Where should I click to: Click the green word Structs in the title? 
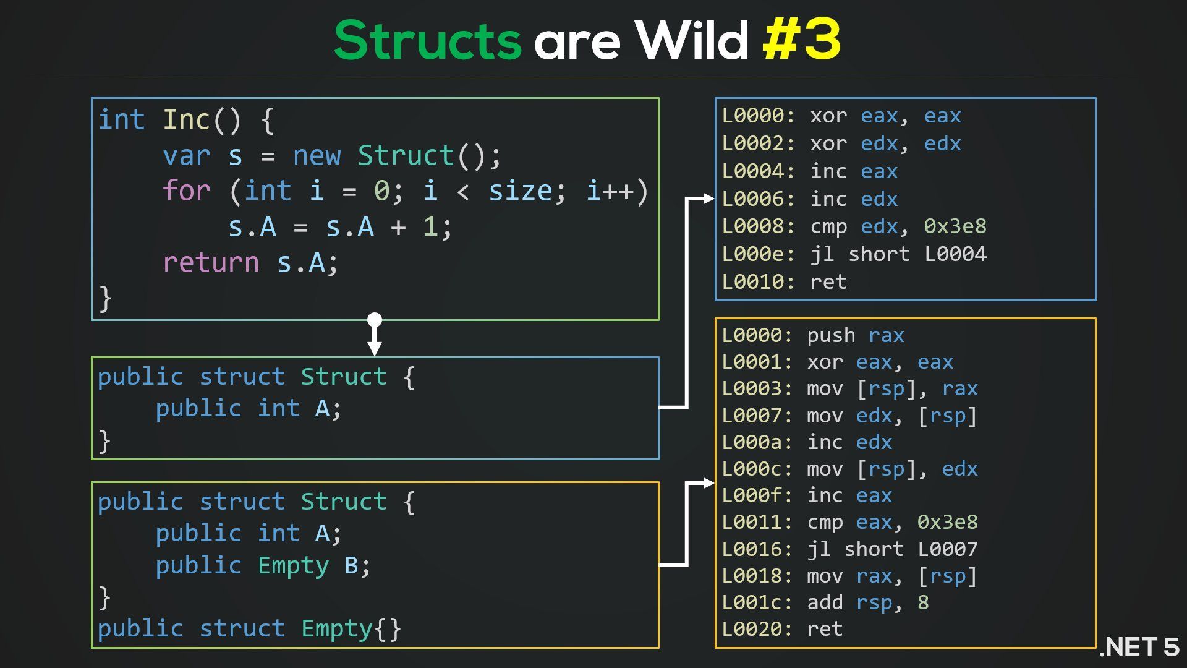tap(428, 40)
